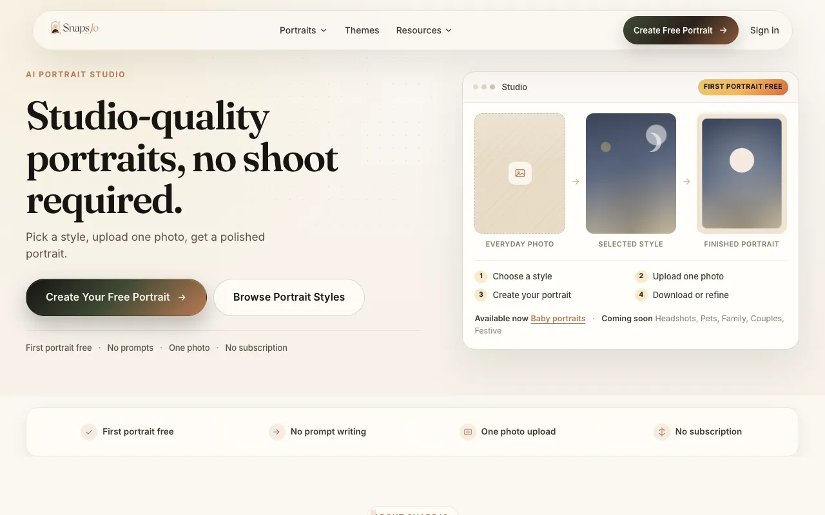The width and height of the screenshot is (825, 515).
Task: Click the arrow icon beside No prompt writing
Action: click(x=277, y=432)
